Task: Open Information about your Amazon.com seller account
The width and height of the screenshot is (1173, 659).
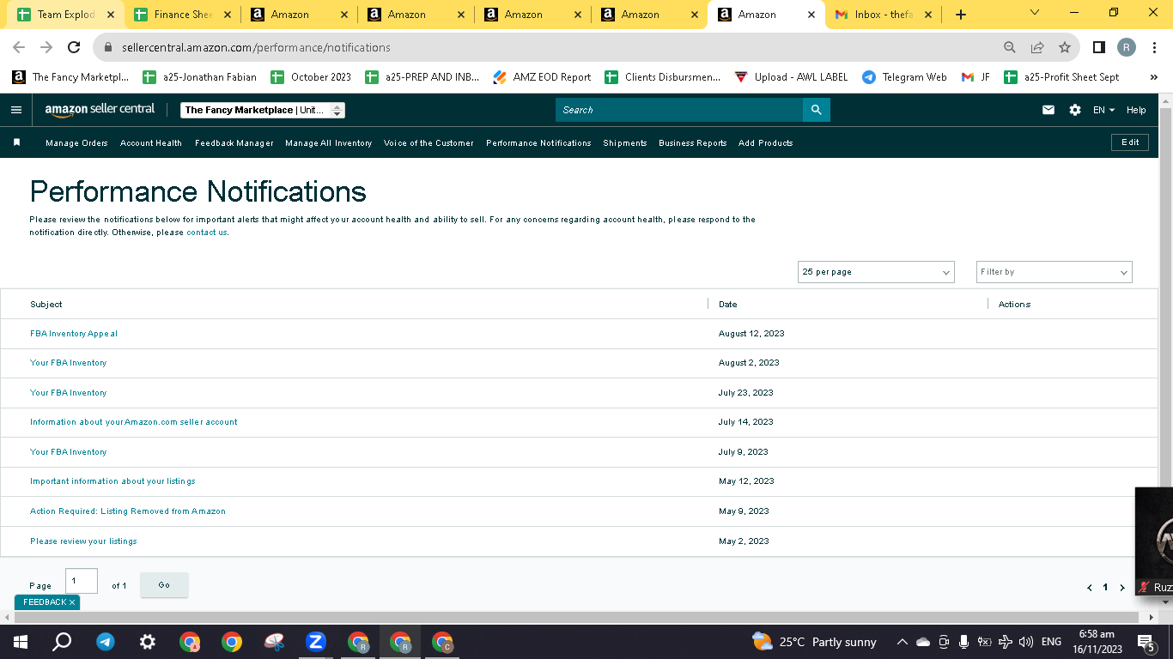Action: click(134, 422)
